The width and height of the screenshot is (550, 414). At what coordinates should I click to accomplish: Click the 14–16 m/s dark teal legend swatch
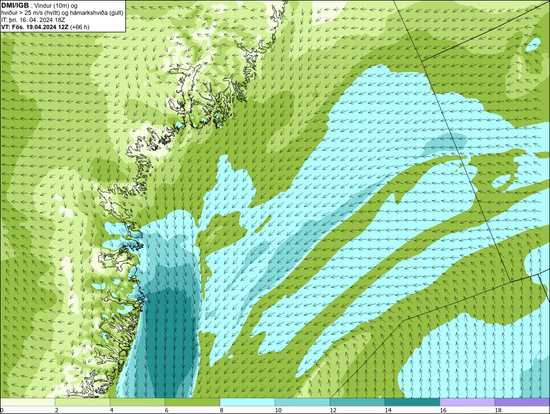click(x=412, y=402)
